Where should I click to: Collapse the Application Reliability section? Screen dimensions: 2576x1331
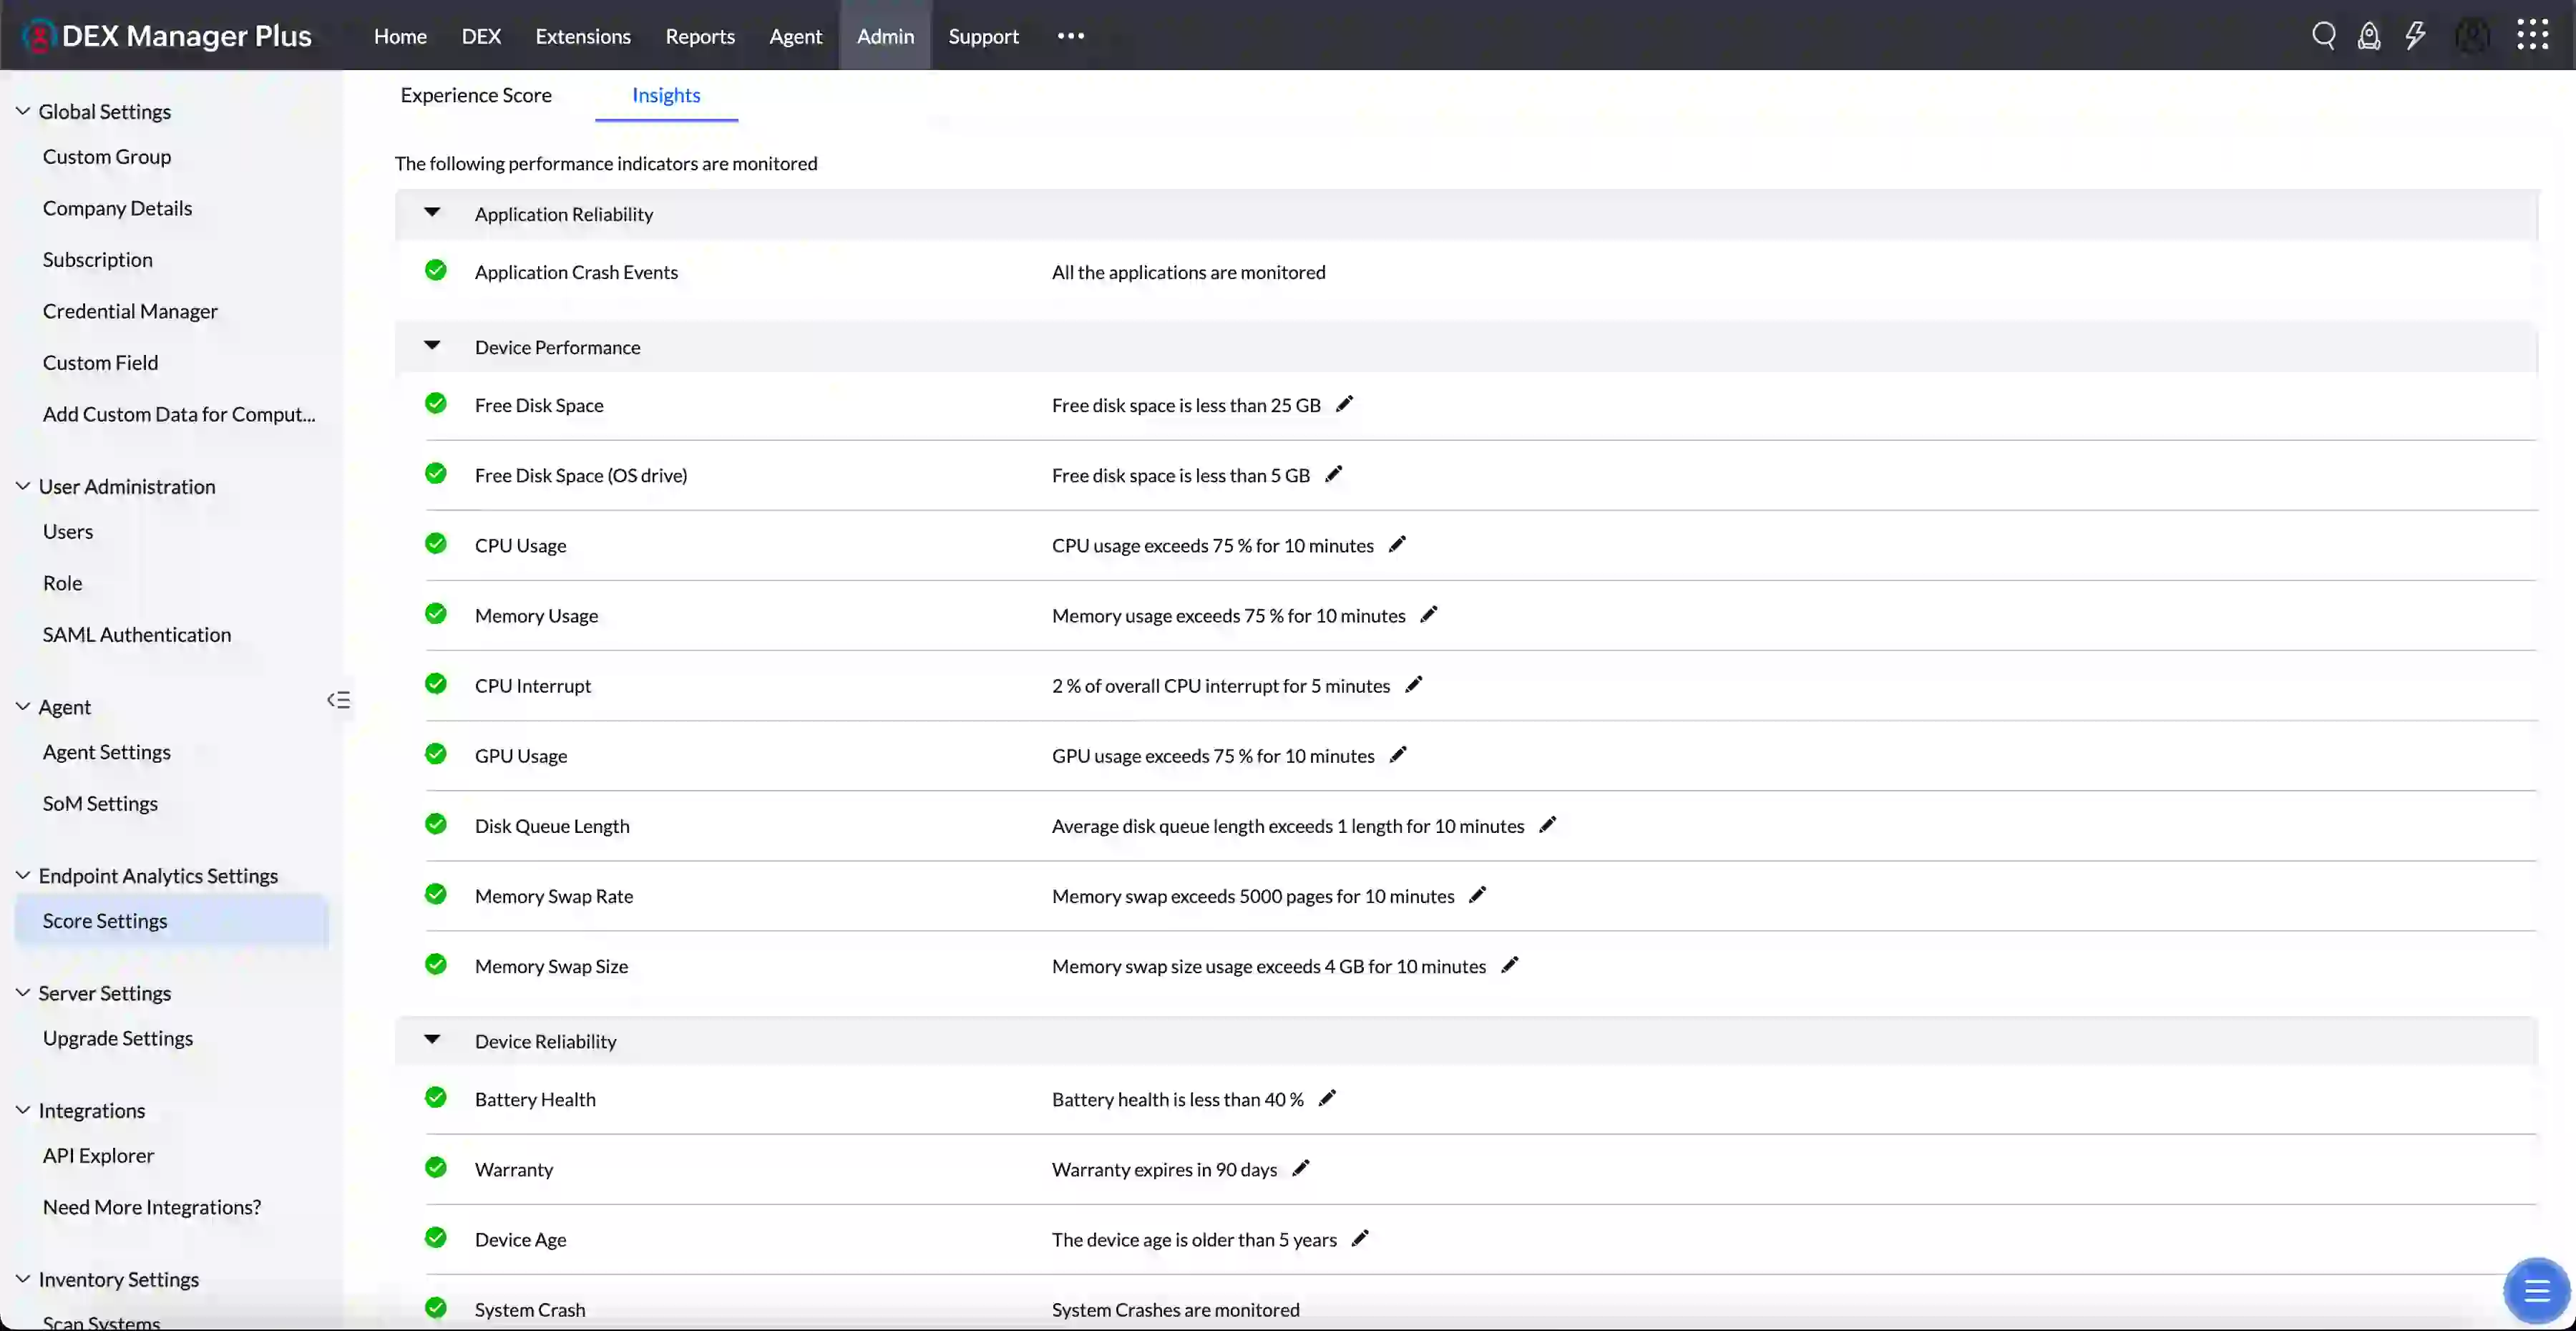(x=433, y=212)
